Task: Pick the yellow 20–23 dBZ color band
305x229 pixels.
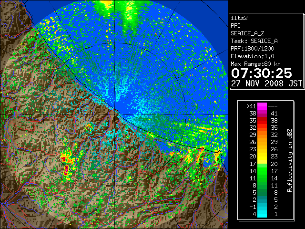Action: 262,156
